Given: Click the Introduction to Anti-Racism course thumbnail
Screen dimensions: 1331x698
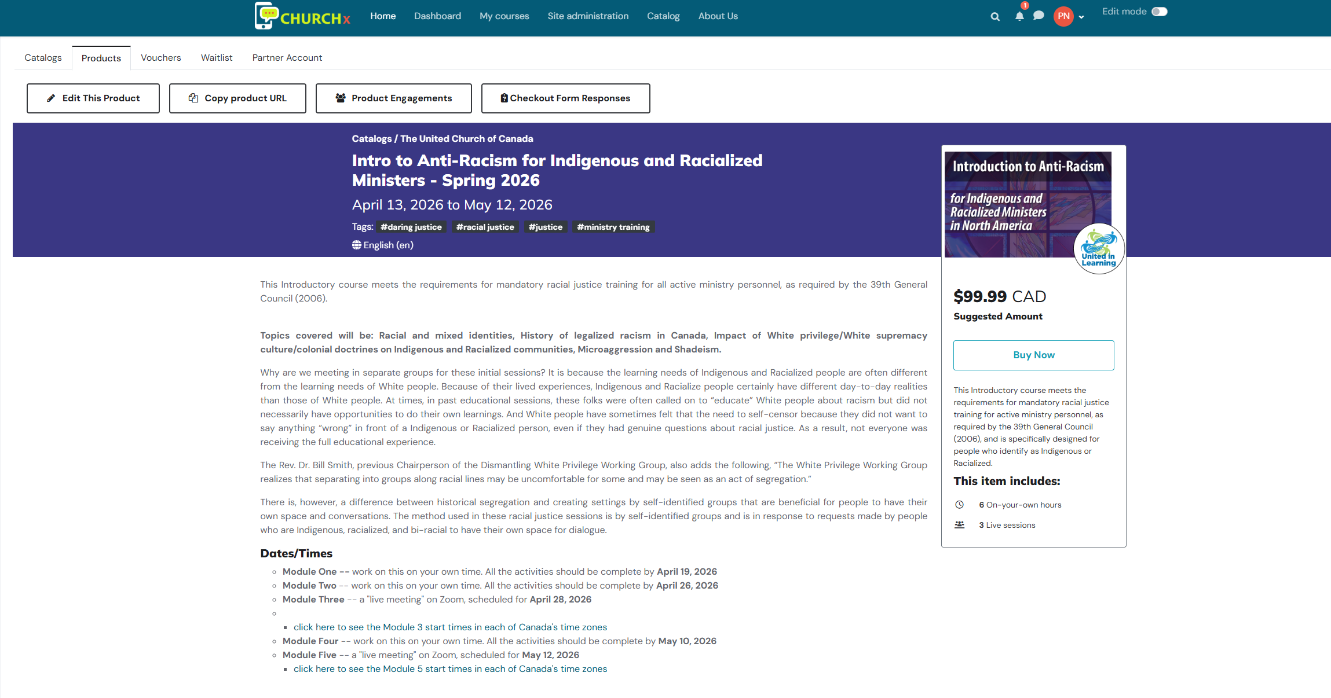Looking at the screenshot, I should (1028, 205).
